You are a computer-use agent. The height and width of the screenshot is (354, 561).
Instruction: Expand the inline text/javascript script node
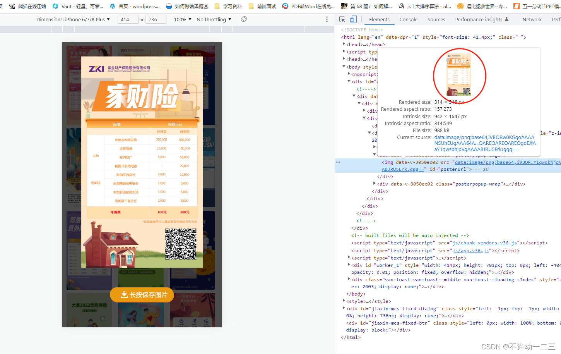click(349, 258)
